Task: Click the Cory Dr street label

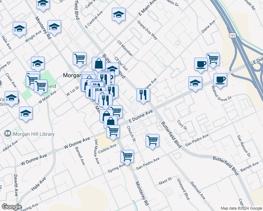Action: (182, 125)
